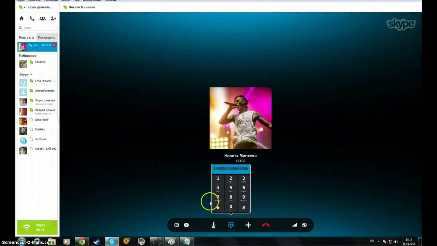437x246 pixels.
Task: Click the Dima Woolf avatar thumbnail
Action: pyautogui.click(x=23, y=121)
